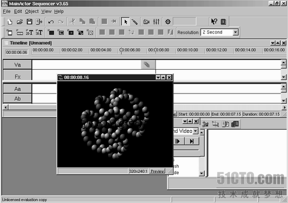Select the Ab audio track header

tap(18, 99)
